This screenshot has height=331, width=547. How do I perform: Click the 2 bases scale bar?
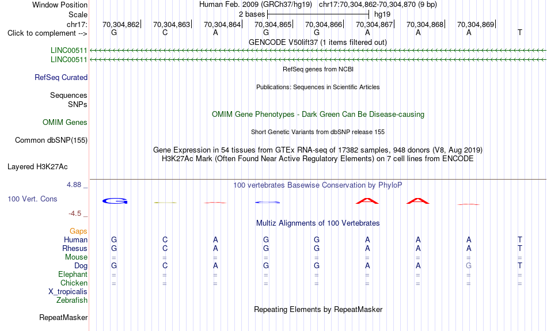(318, 14)
